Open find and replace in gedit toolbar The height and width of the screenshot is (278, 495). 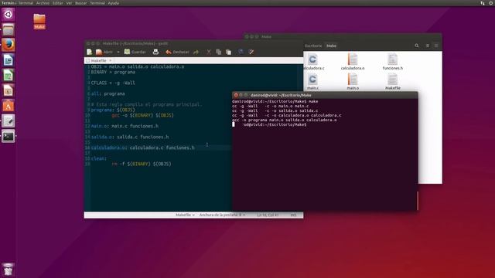[251, 52]
